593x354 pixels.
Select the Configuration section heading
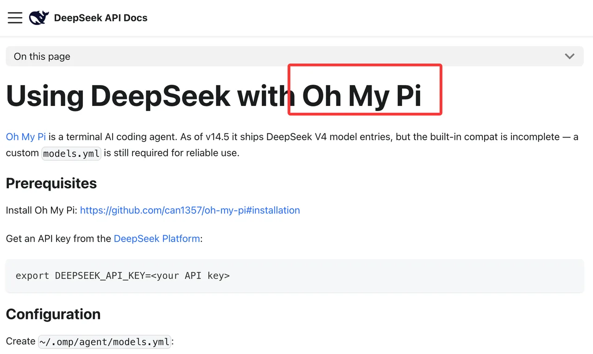(x=53, y=314)
